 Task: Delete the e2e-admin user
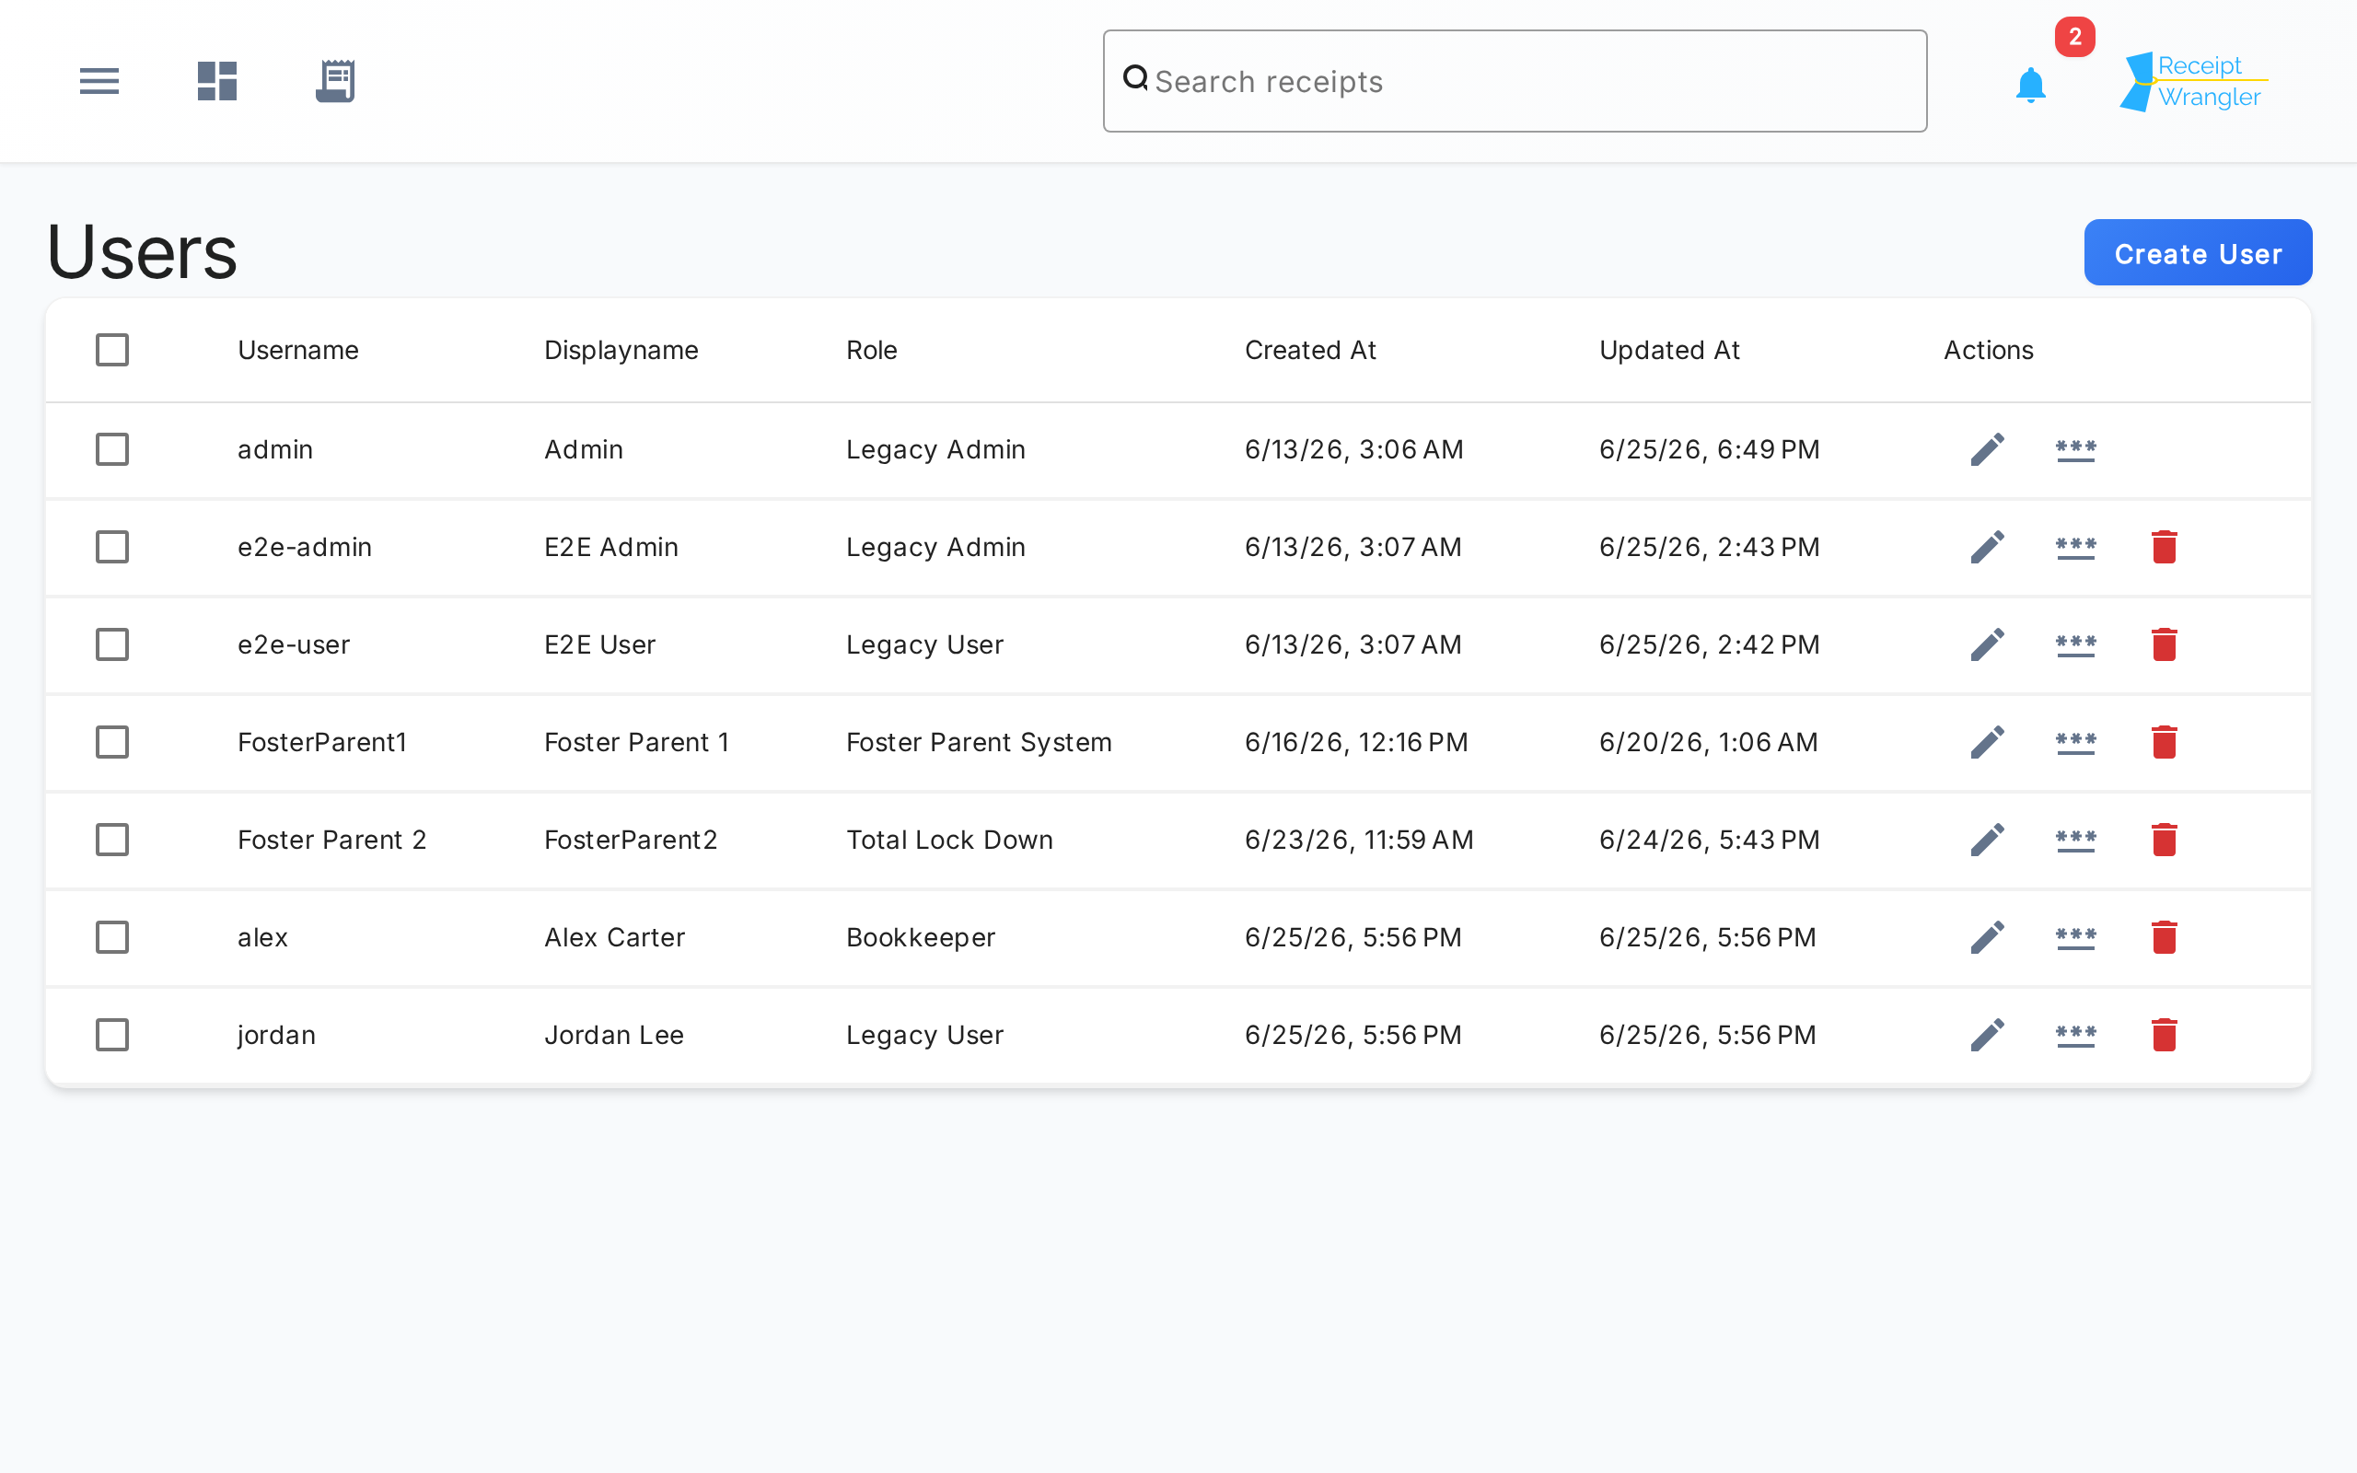2165,547
